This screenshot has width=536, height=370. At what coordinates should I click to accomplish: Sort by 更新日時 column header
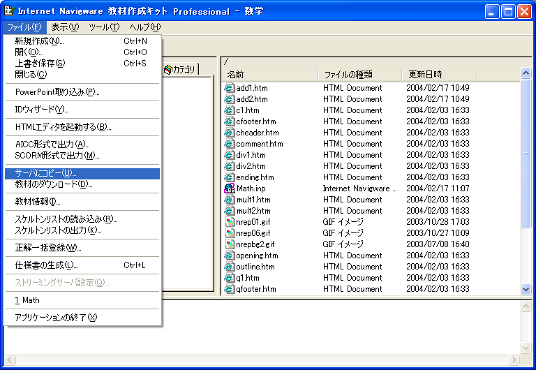coord(439,74)
